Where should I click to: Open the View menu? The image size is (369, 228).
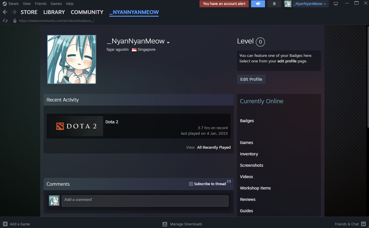[x=27, y=4]
